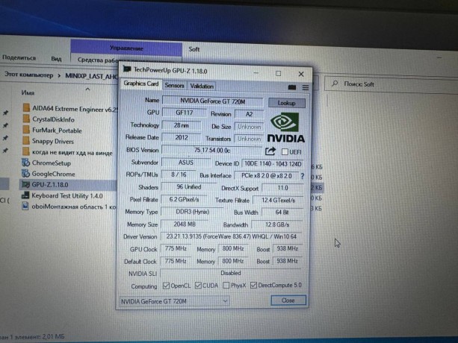458x343 pixels.
Task: Click the Technology value 28 nm
Action: pyautogui.click(x=182, y=125)
